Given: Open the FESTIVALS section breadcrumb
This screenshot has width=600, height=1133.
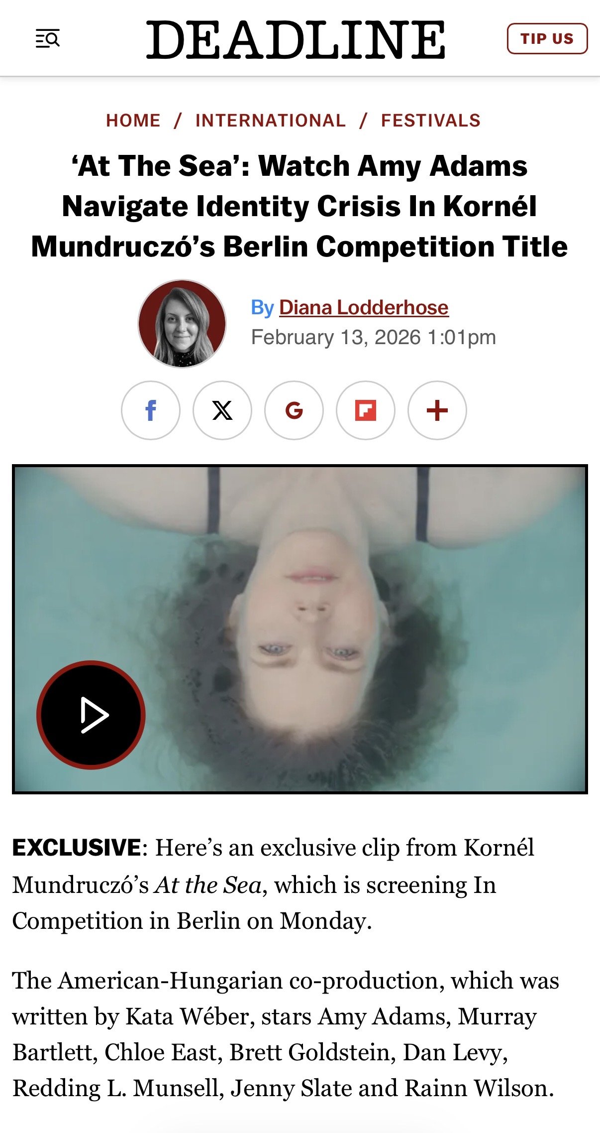Looking at the screenshot, I should 431,121.
